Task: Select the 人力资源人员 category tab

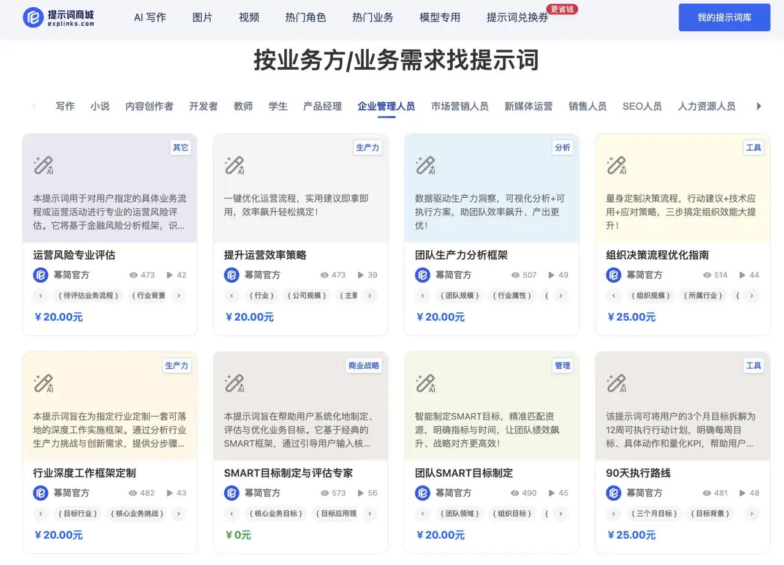Action: click(706, 106)
